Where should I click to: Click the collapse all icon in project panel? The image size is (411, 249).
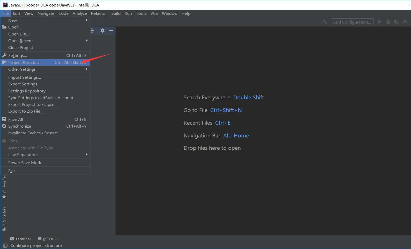click(92, 31)
